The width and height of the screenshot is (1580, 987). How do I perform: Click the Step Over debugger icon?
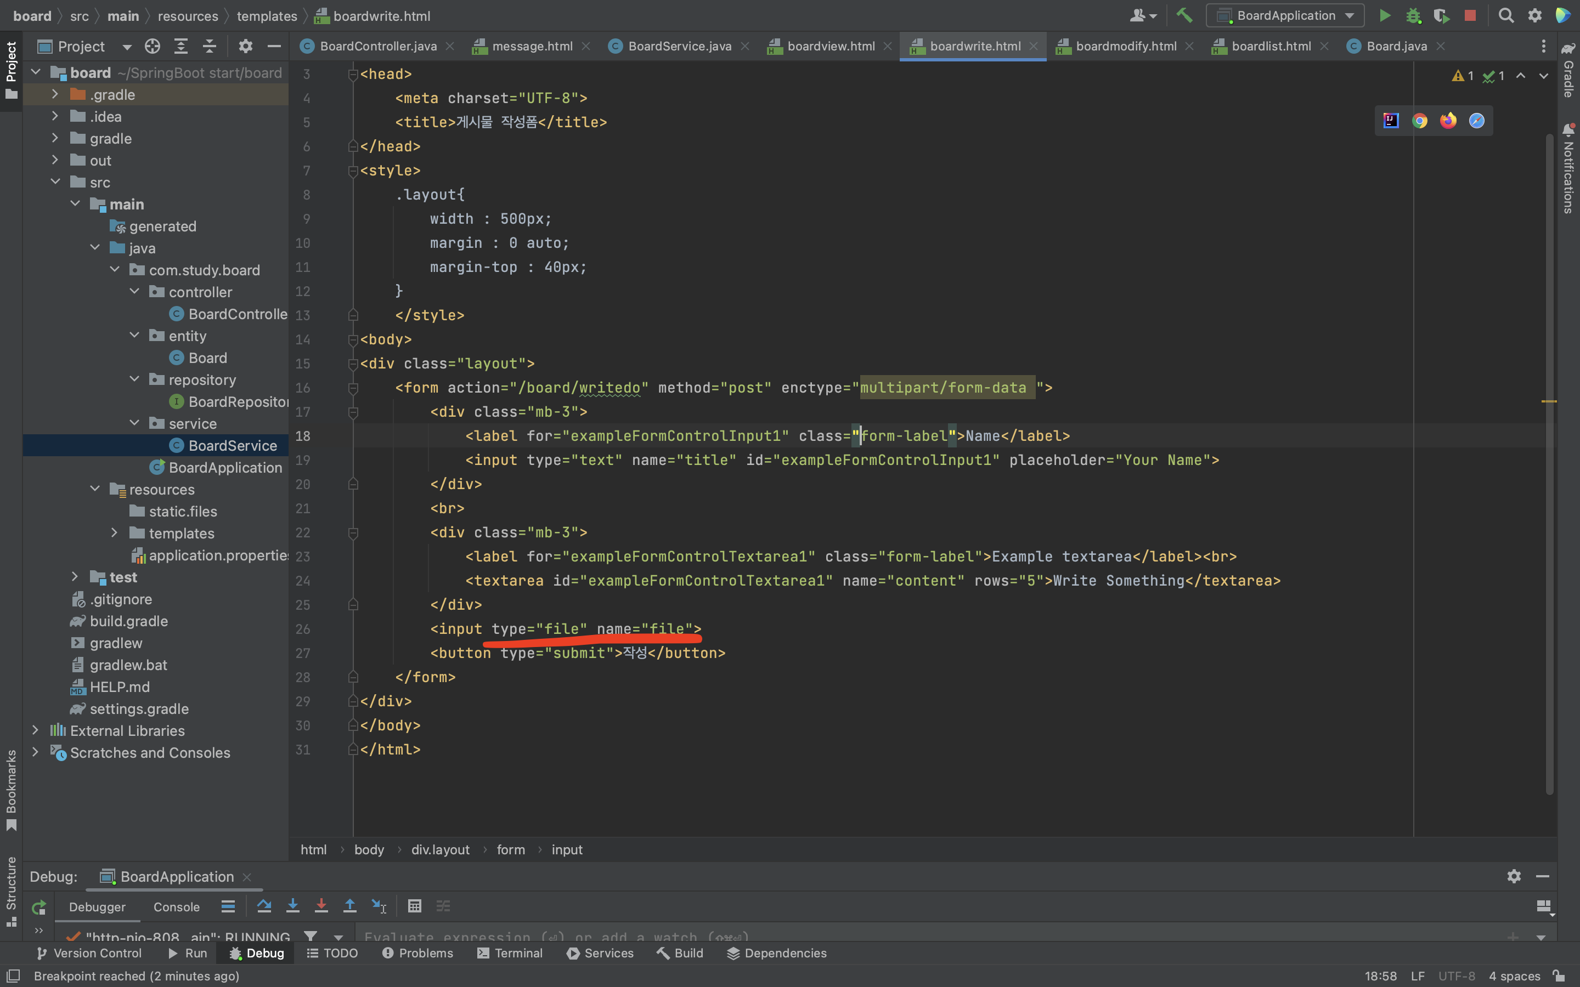(264, 906)
